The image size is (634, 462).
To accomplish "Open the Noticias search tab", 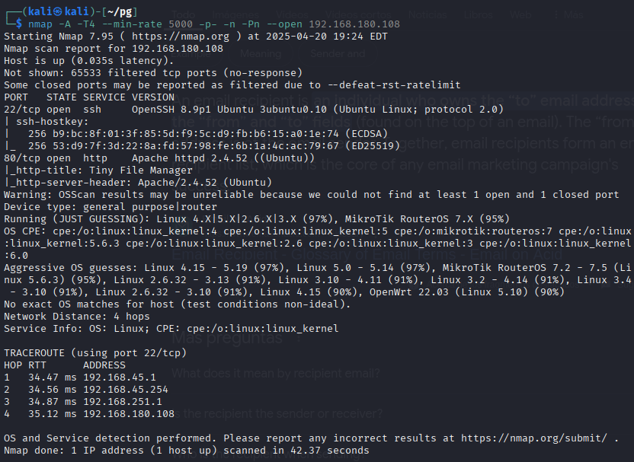I will [427, 15].
